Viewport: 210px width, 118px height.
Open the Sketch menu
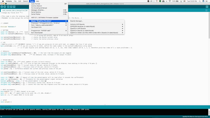(26, 1)
